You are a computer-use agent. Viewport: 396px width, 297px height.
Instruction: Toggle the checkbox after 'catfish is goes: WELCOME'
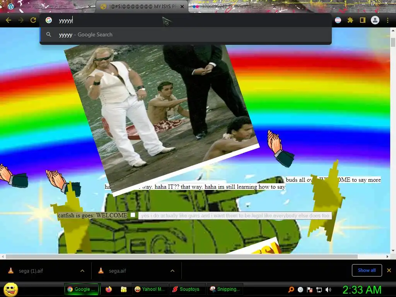[x=133, y=215]
